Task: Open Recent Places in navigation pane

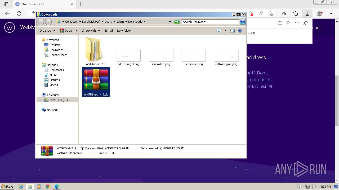Action: click(58, 55)
